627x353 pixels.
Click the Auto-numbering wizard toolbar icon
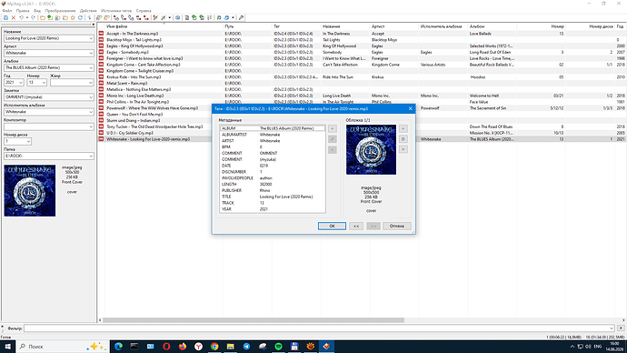click(x=209, y=17)
